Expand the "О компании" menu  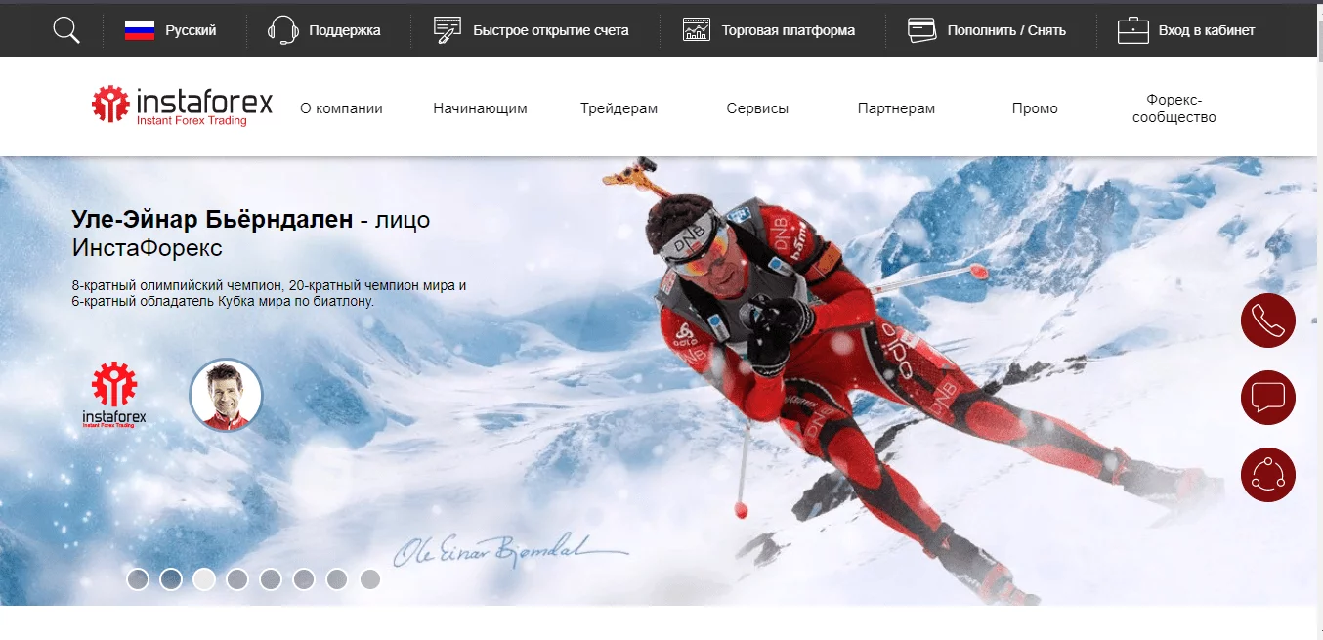pyautogui.click(x=341, y=108)
